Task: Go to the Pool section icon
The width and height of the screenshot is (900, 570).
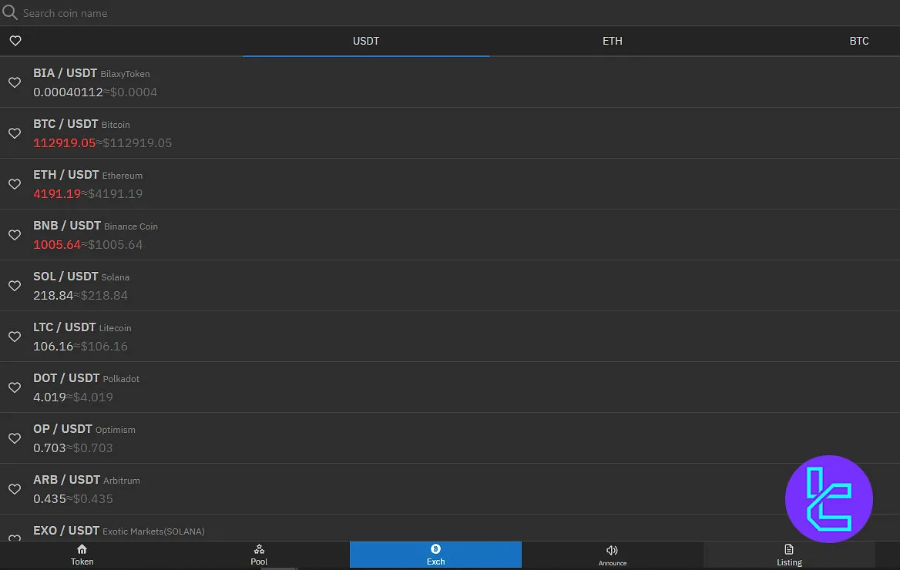Action: click(x=259, y=549)
